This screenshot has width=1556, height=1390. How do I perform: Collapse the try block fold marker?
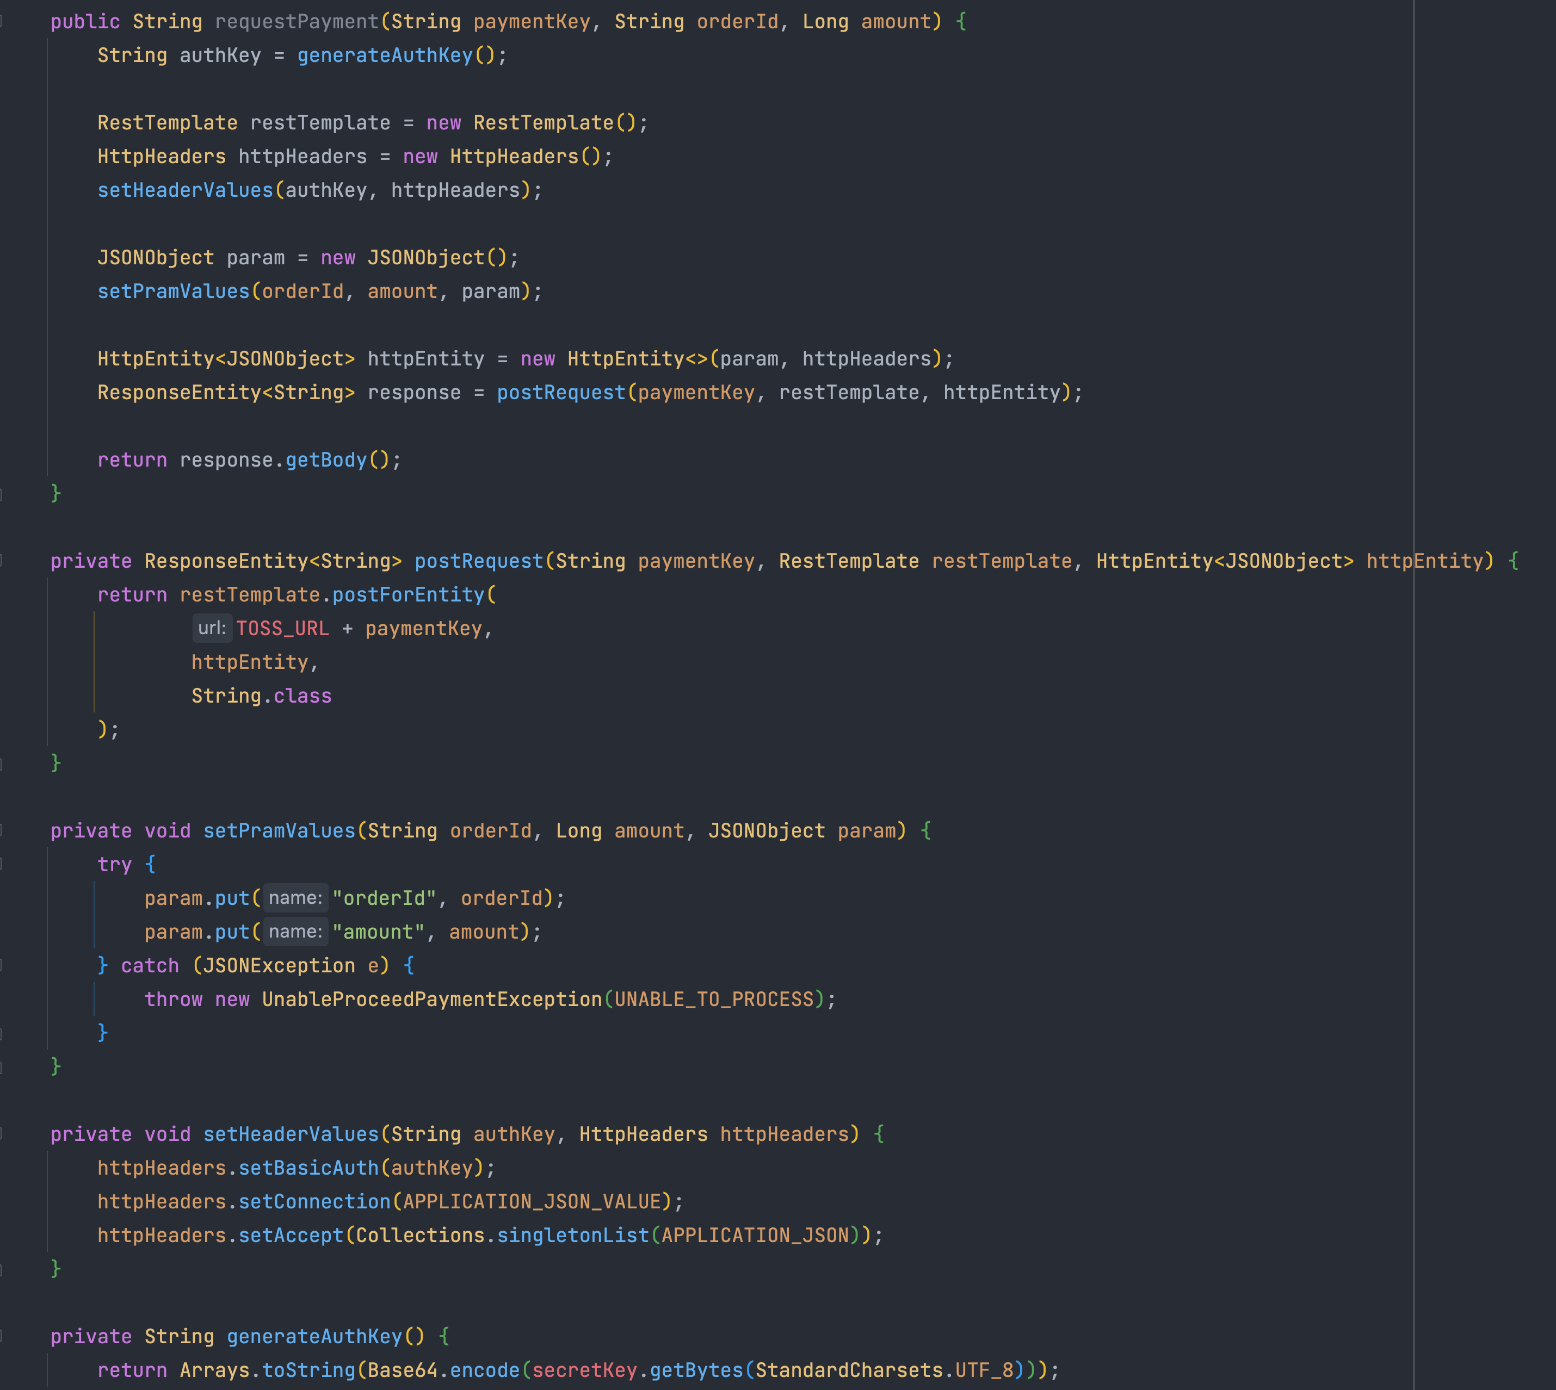(x=2, y=865)
